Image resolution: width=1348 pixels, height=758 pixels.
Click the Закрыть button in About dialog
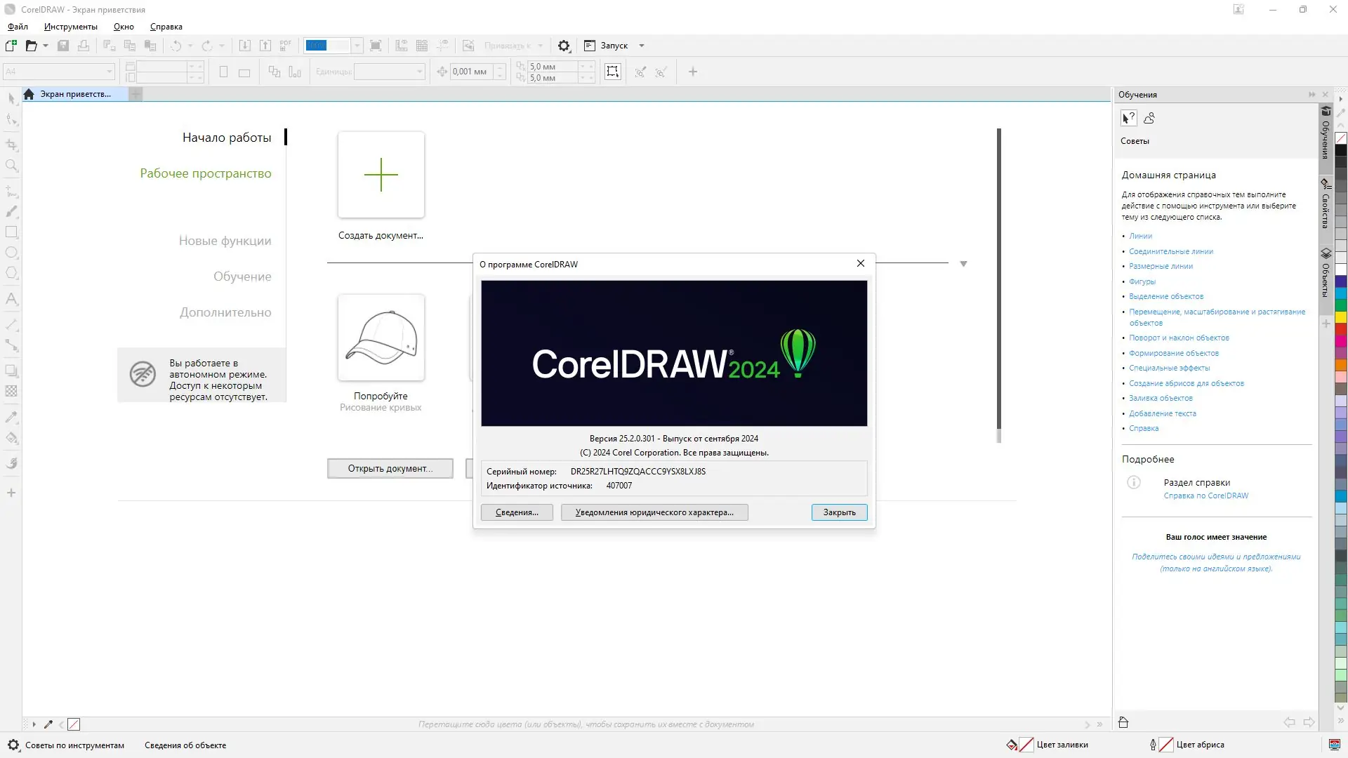pyautogui.click(x=839, y=512)
